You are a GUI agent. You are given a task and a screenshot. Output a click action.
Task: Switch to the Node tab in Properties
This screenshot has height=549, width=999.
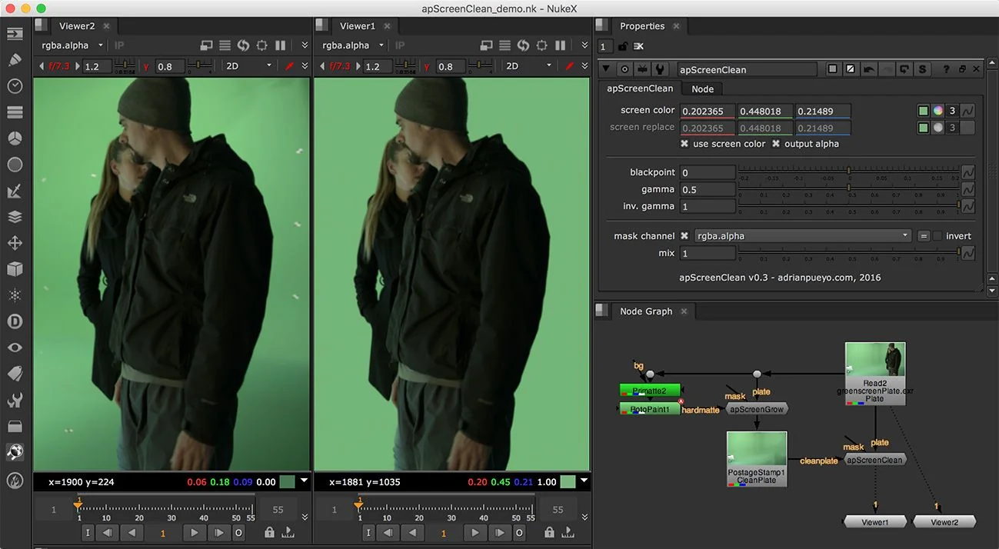pos(701,89)
